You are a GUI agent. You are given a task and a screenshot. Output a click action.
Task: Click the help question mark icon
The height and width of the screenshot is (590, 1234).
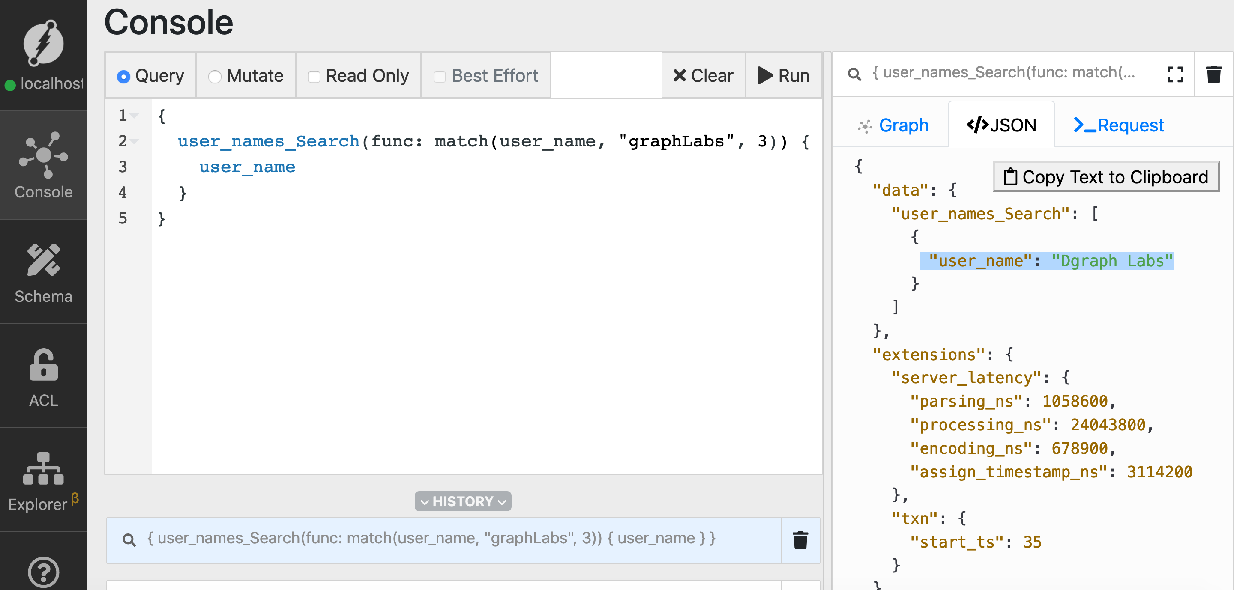43,572
